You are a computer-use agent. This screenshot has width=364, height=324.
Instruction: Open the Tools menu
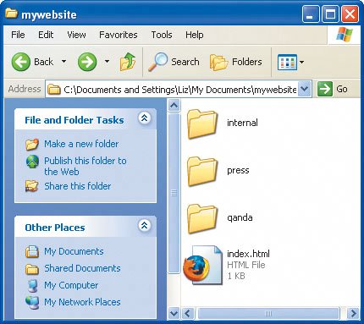pyautogui.click(x=162, y=35)
